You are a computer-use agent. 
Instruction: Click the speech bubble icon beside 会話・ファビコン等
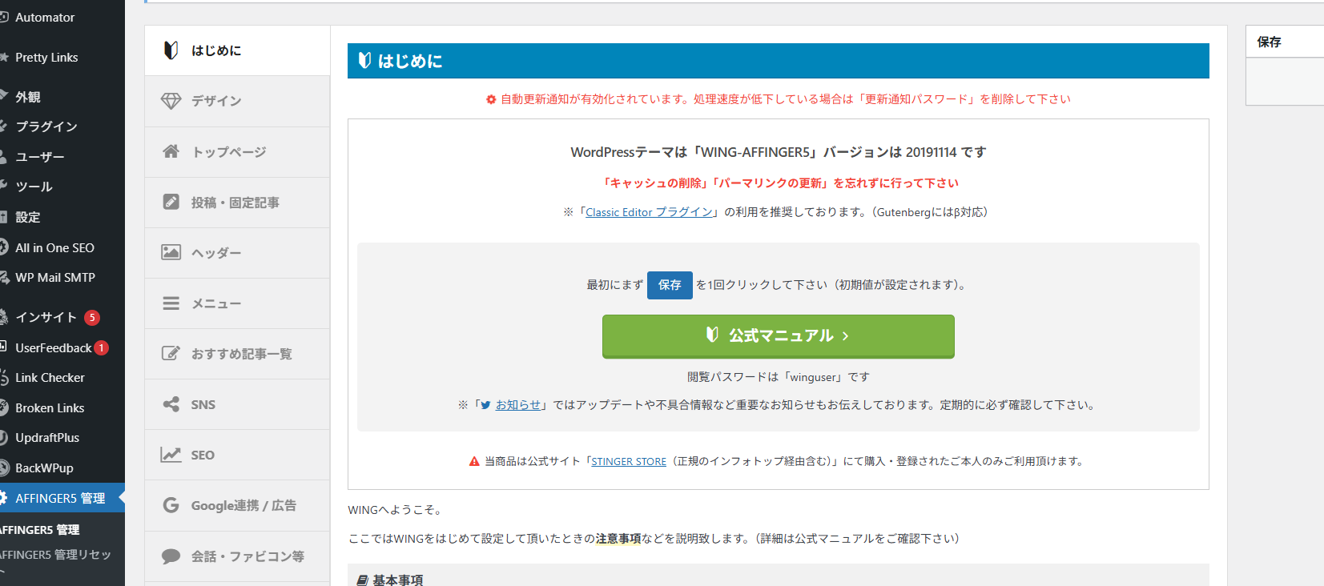point(171,556)
